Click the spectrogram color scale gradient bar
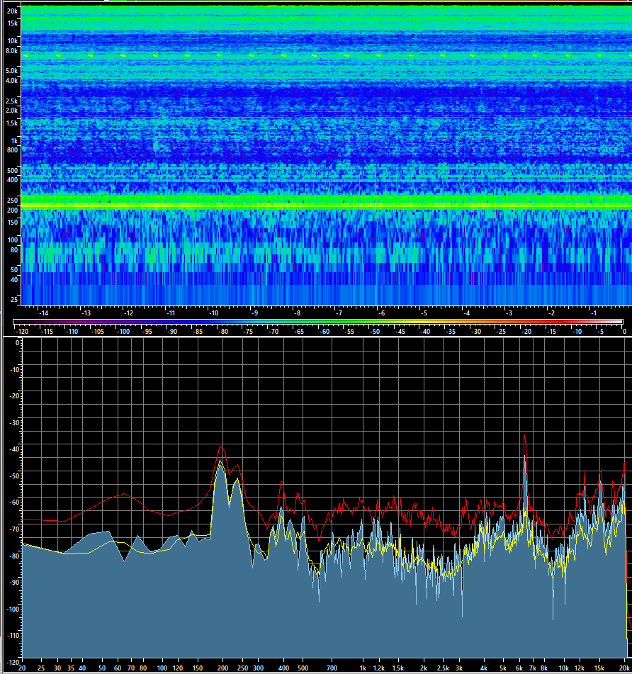632x674 pixels. [x=318, y=322]
